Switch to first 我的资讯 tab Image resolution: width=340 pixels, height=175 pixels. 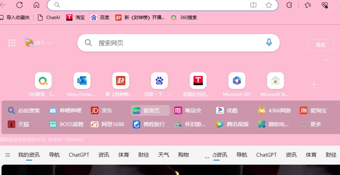29,155
